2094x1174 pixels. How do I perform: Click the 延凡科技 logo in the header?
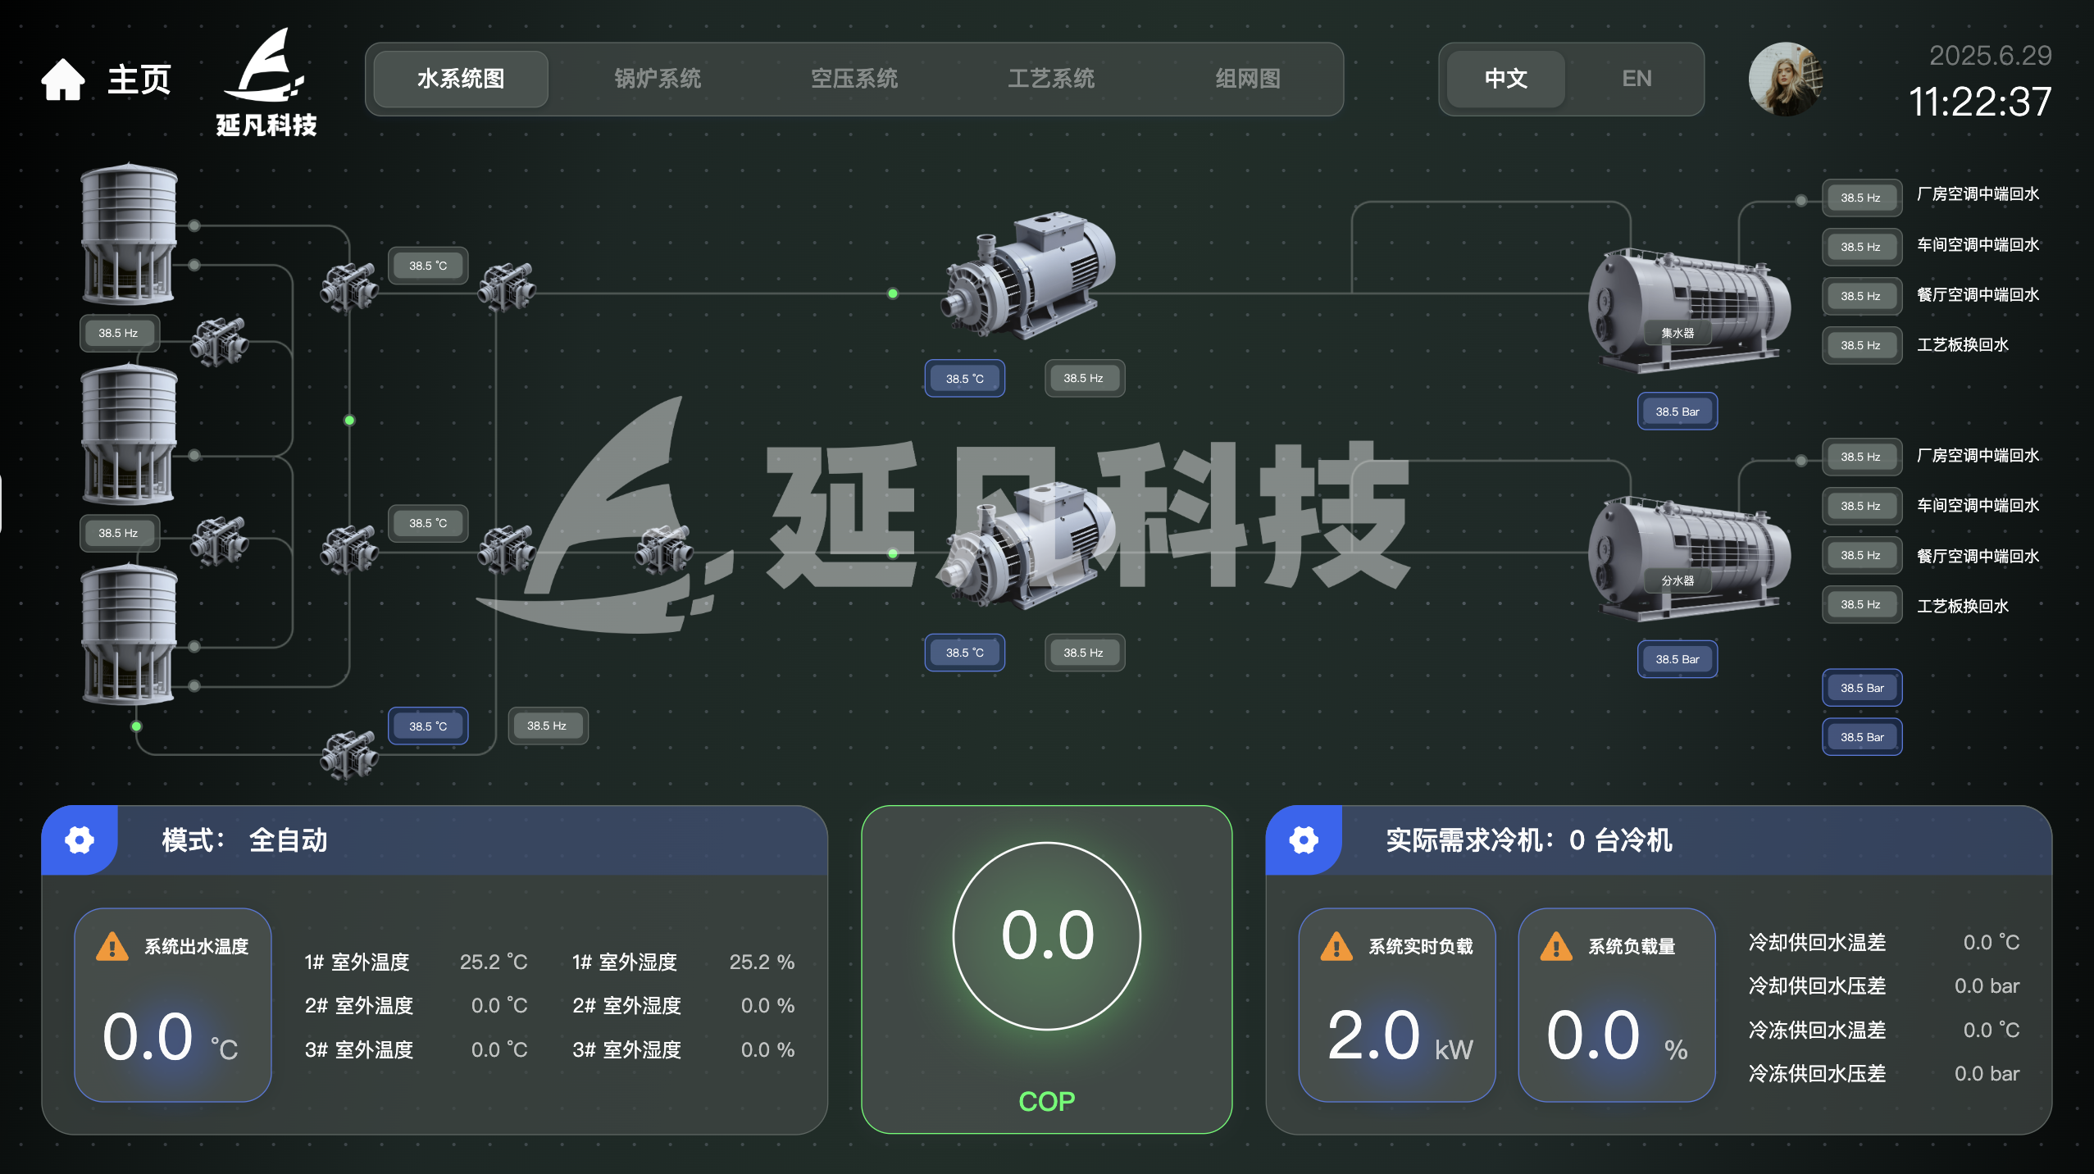(x=266, y=82)
